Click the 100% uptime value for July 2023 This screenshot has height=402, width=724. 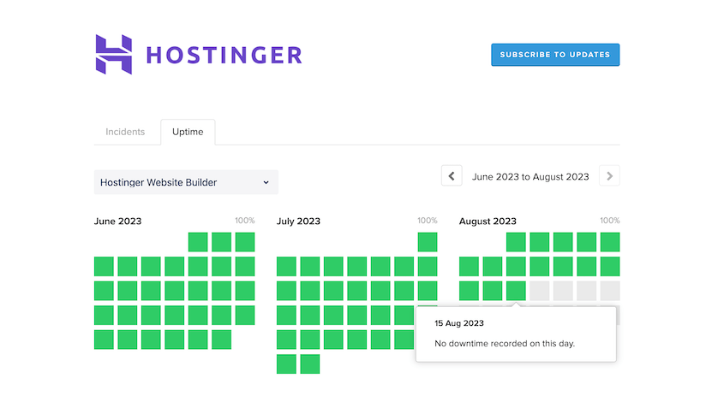[427, 221]
